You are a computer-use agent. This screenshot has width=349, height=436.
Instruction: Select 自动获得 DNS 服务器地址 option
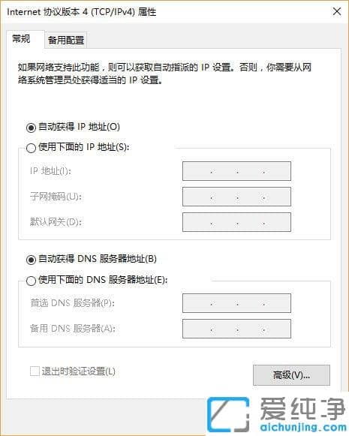pos(31,260)
